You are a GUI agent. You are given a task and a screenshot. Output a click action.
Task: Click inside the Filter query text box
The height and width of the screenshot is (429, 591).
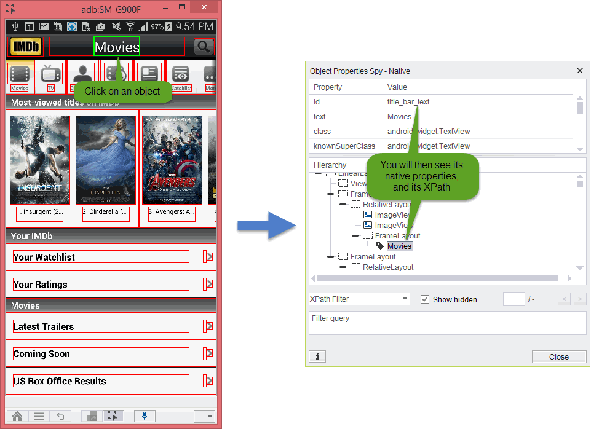[447, 323]
